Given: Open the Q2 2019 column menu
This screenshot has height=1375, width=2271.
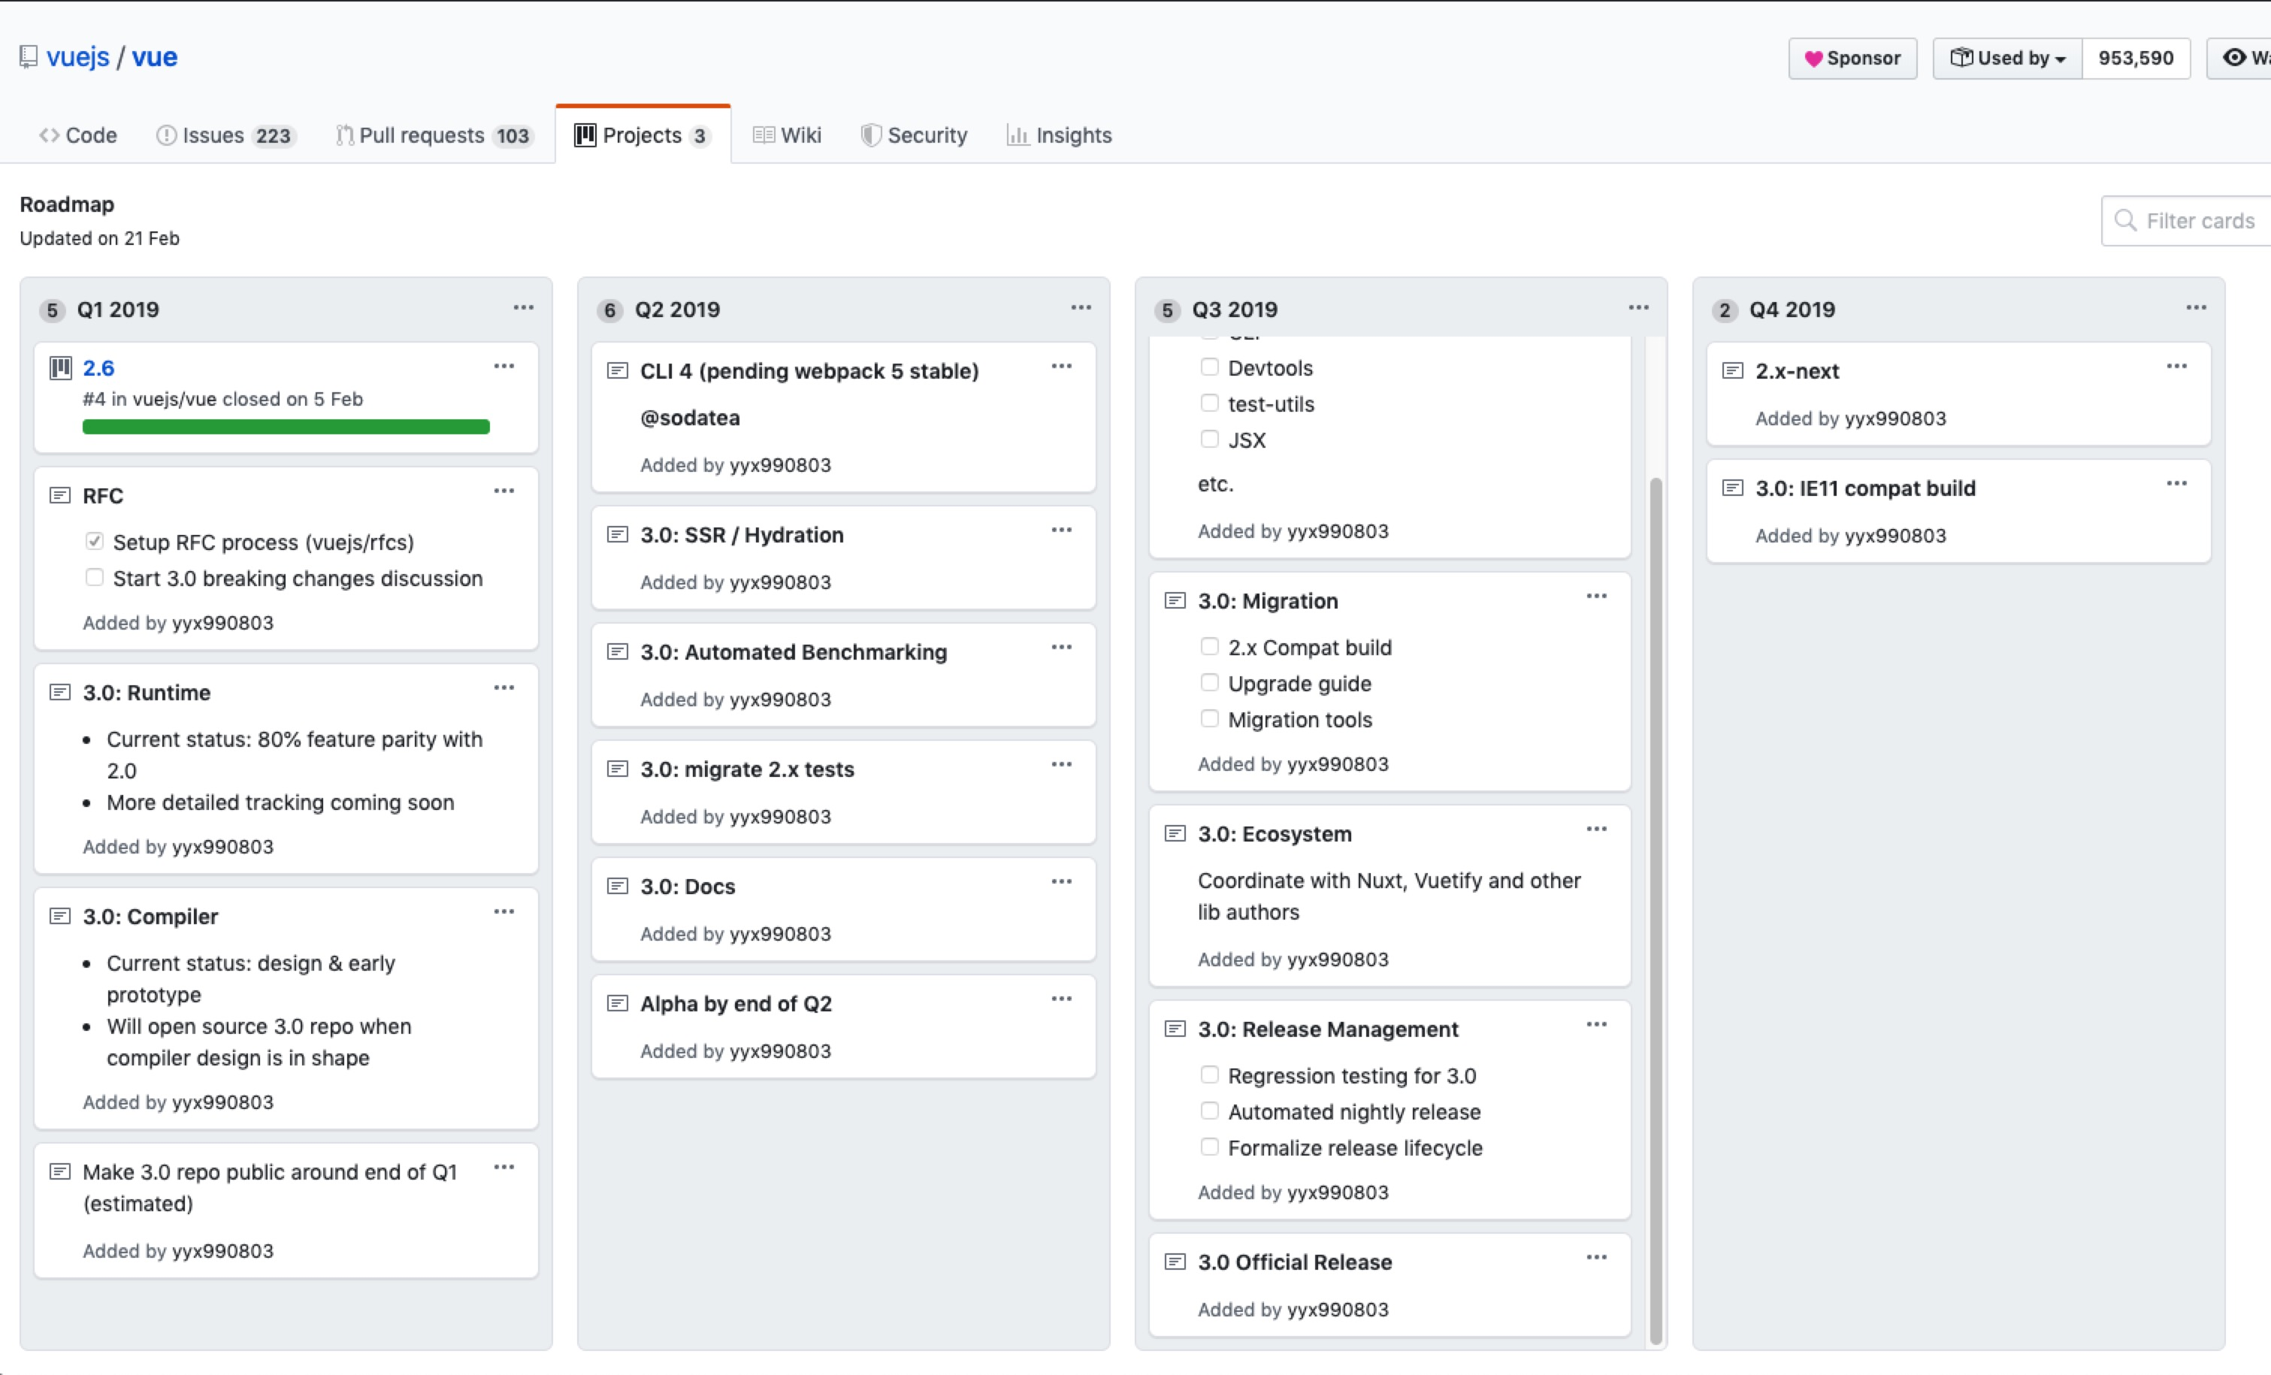Looking at the screenshot, I should point(1081,308).
